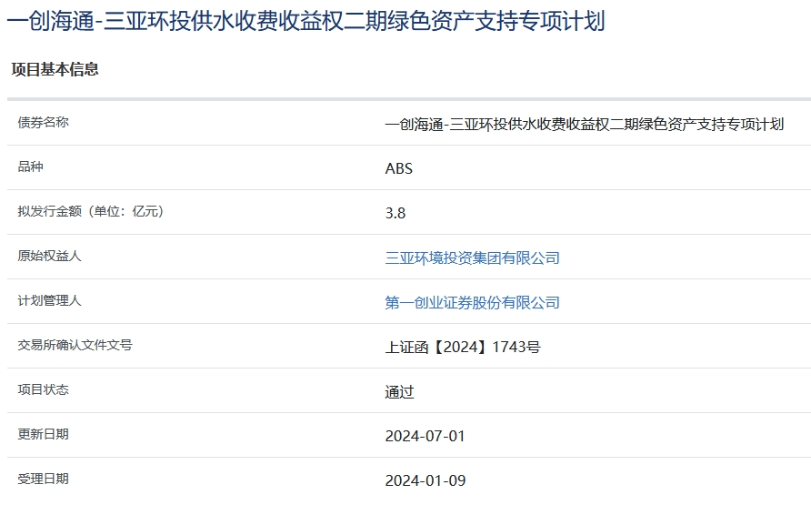Click the 债券名称 label
The image size is (811, 515).
[x=43, y=122]
